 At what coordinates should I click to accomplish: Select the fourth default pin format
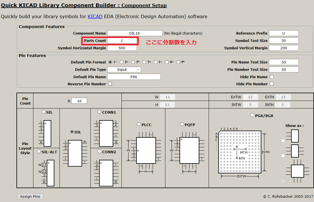point(144,62)
